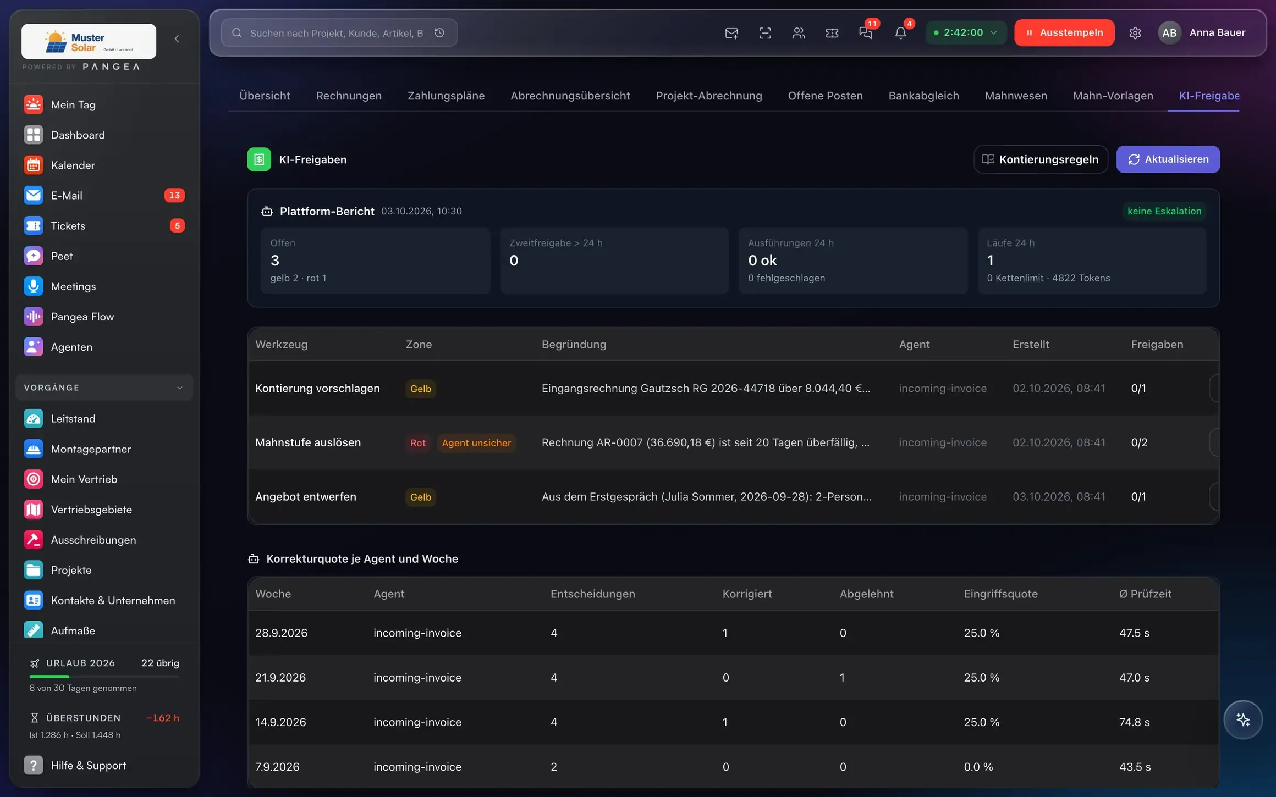
Task: Open notifications bell with badge 4
Action: pyautogui.click(x=900, y=33)
